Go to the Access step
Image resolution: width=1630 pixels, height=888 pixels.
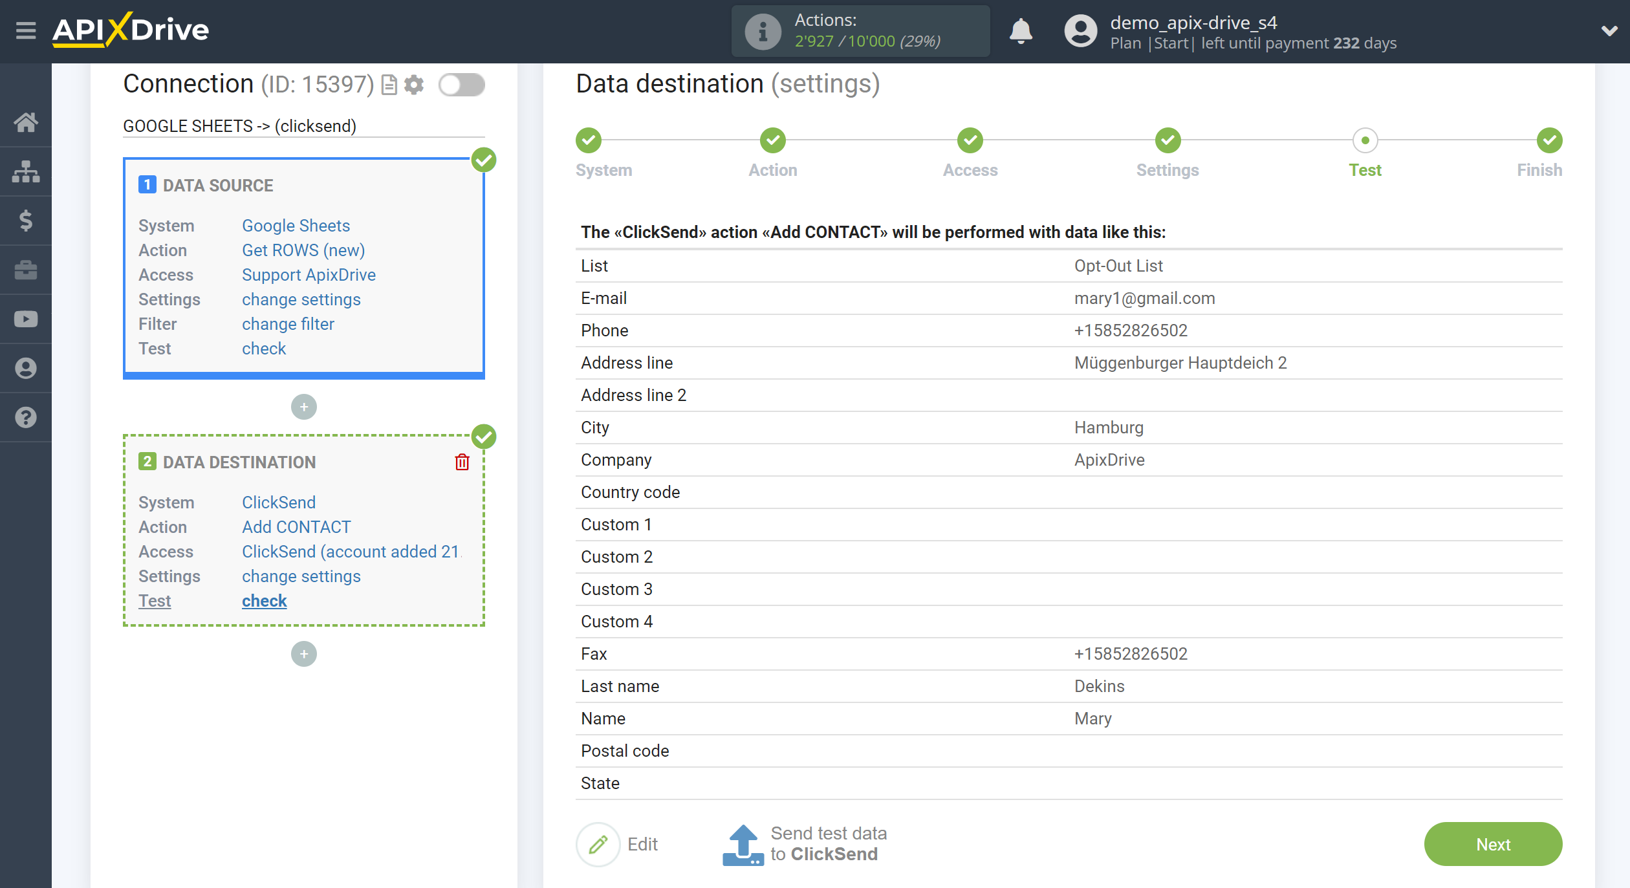[x=970, y=140]
